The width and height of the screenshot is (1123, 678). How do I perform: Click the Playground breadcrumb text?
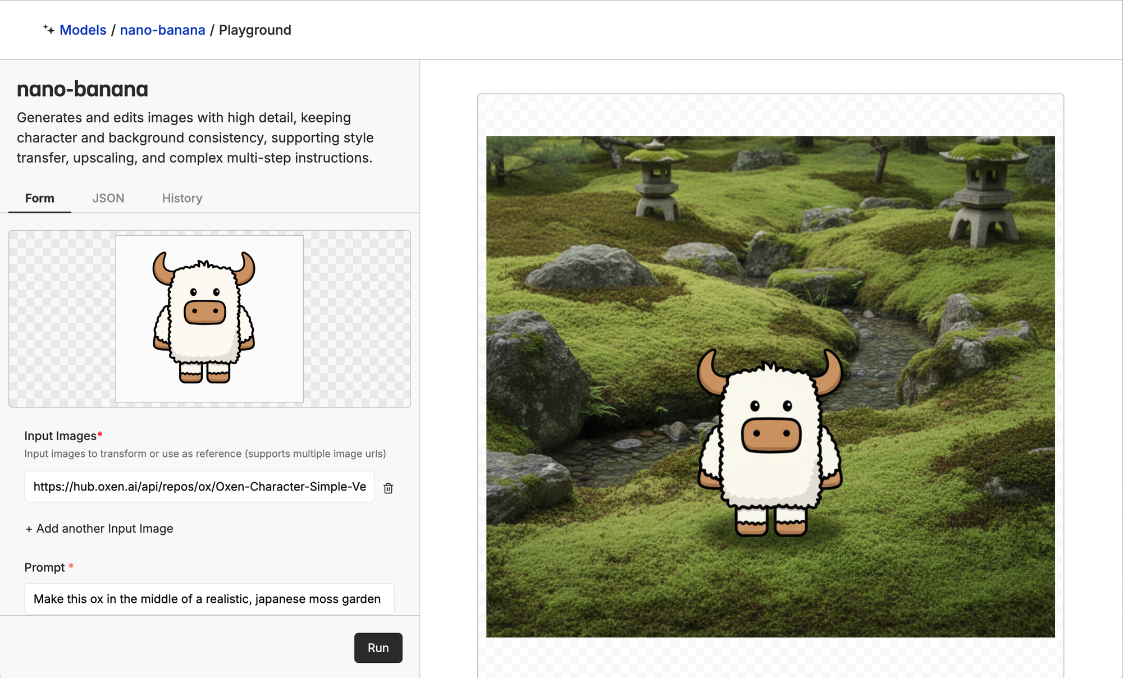pos(255,30)
